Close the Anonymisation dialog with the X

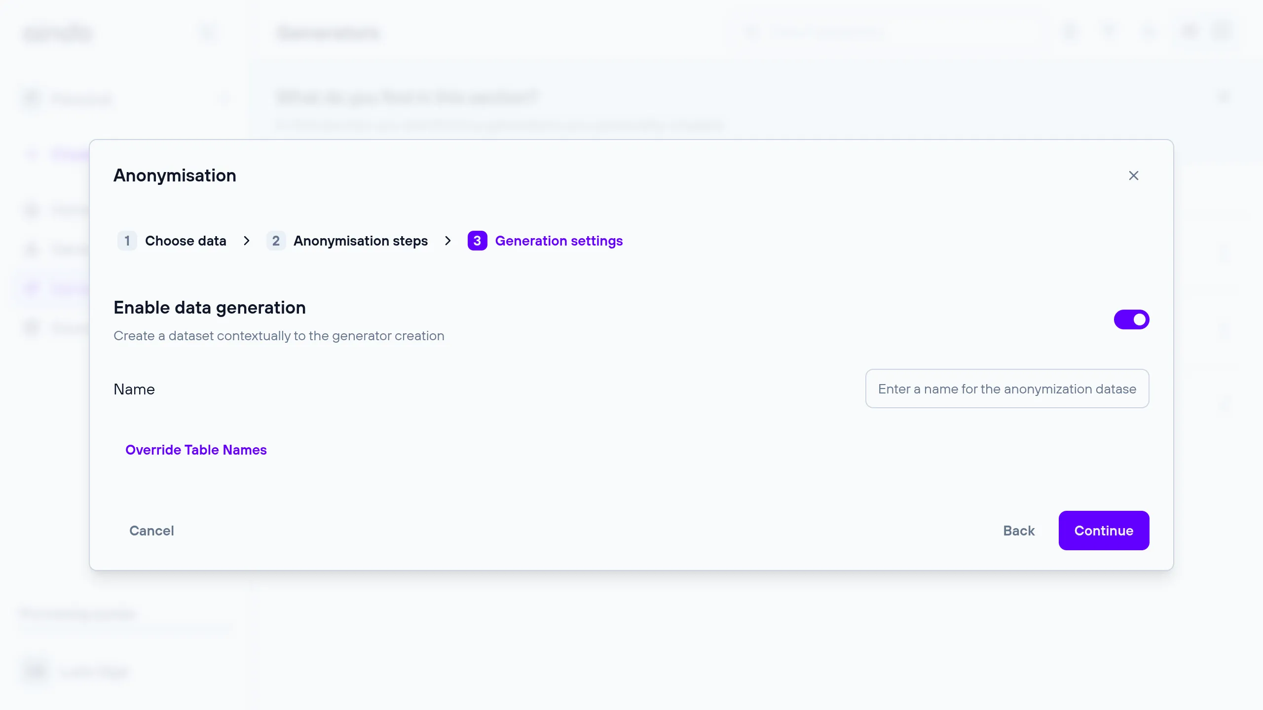click(x=1133, y=176)
